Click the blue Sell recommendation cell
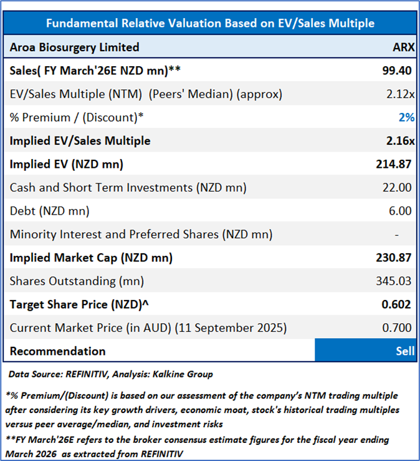The height and width of the screenshot is (461, 420). pyautogui.click(x=365, y=351)
